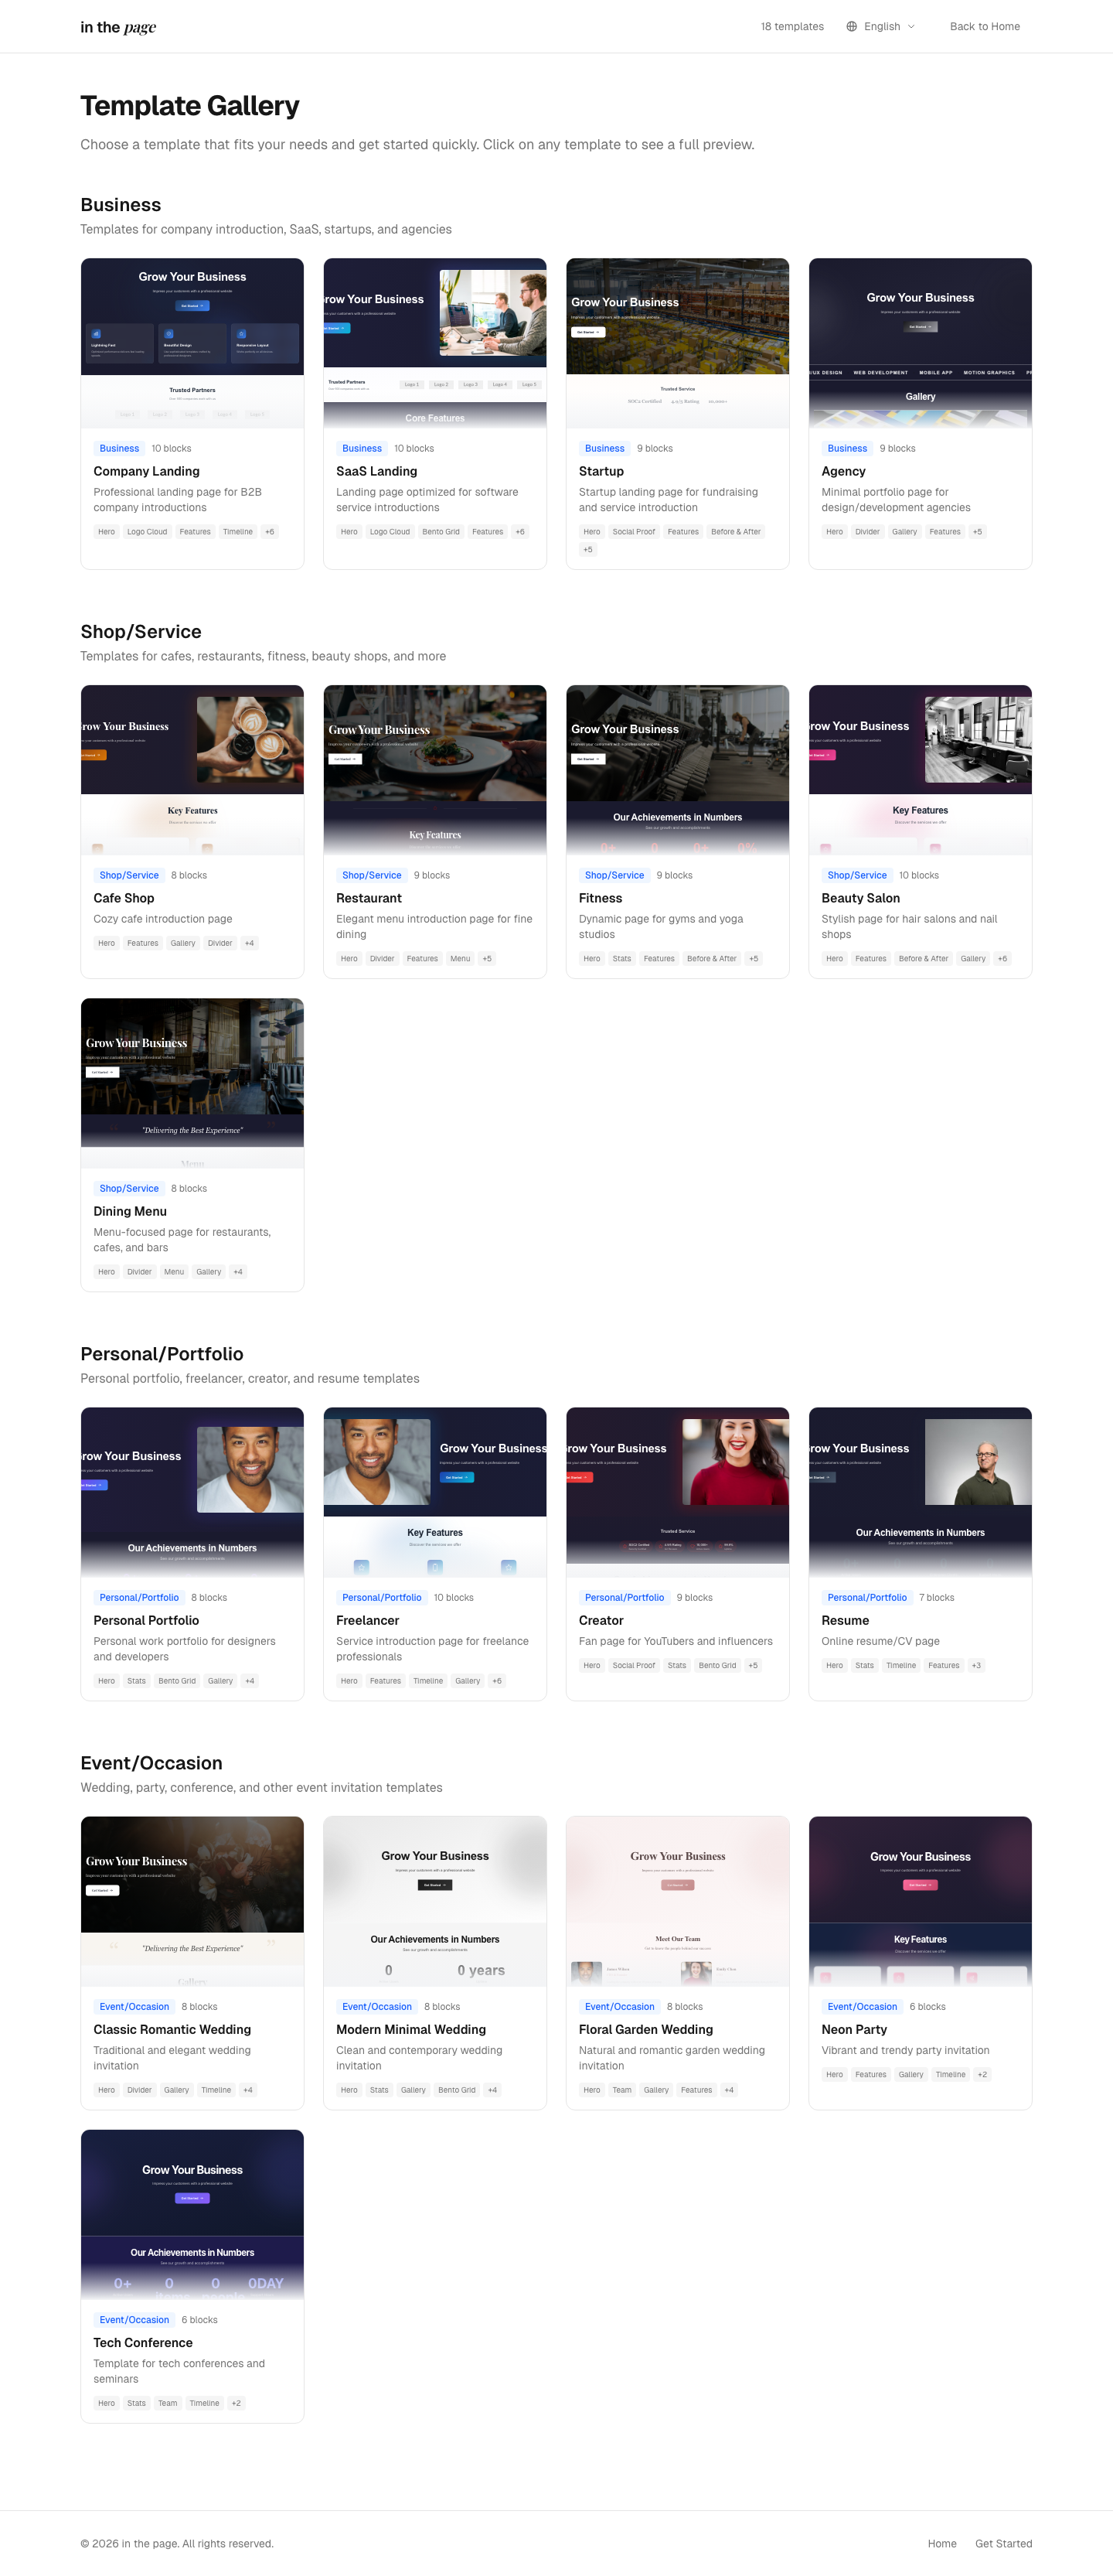Open Beauty Salon template thumbnail
This screenshot has height=2576, width=1113.
click(x=919, y=769)
